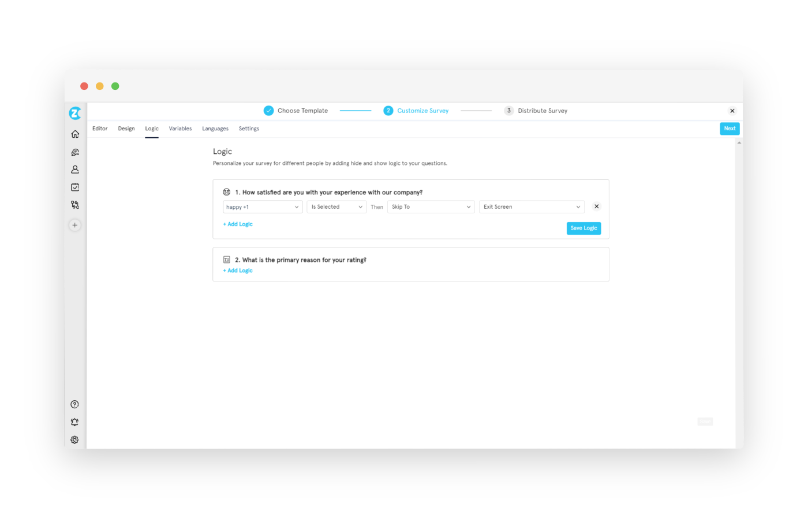Switch to the Variables tab
This screenshot has width=808, height=519.
(x=180, y=128)
